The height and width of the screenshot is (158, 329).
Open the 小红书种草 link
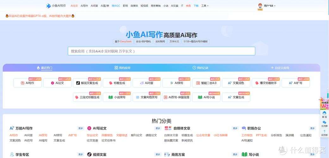[221, 135]
